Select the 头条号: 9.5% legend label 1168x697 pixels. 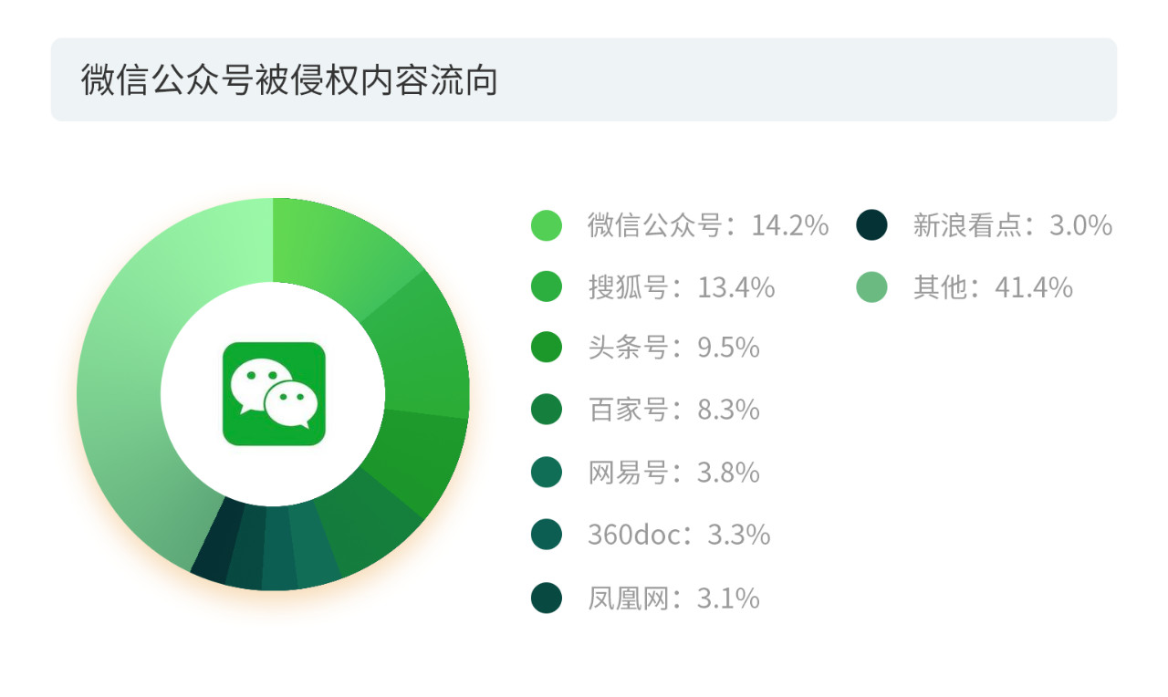point(673,348)
